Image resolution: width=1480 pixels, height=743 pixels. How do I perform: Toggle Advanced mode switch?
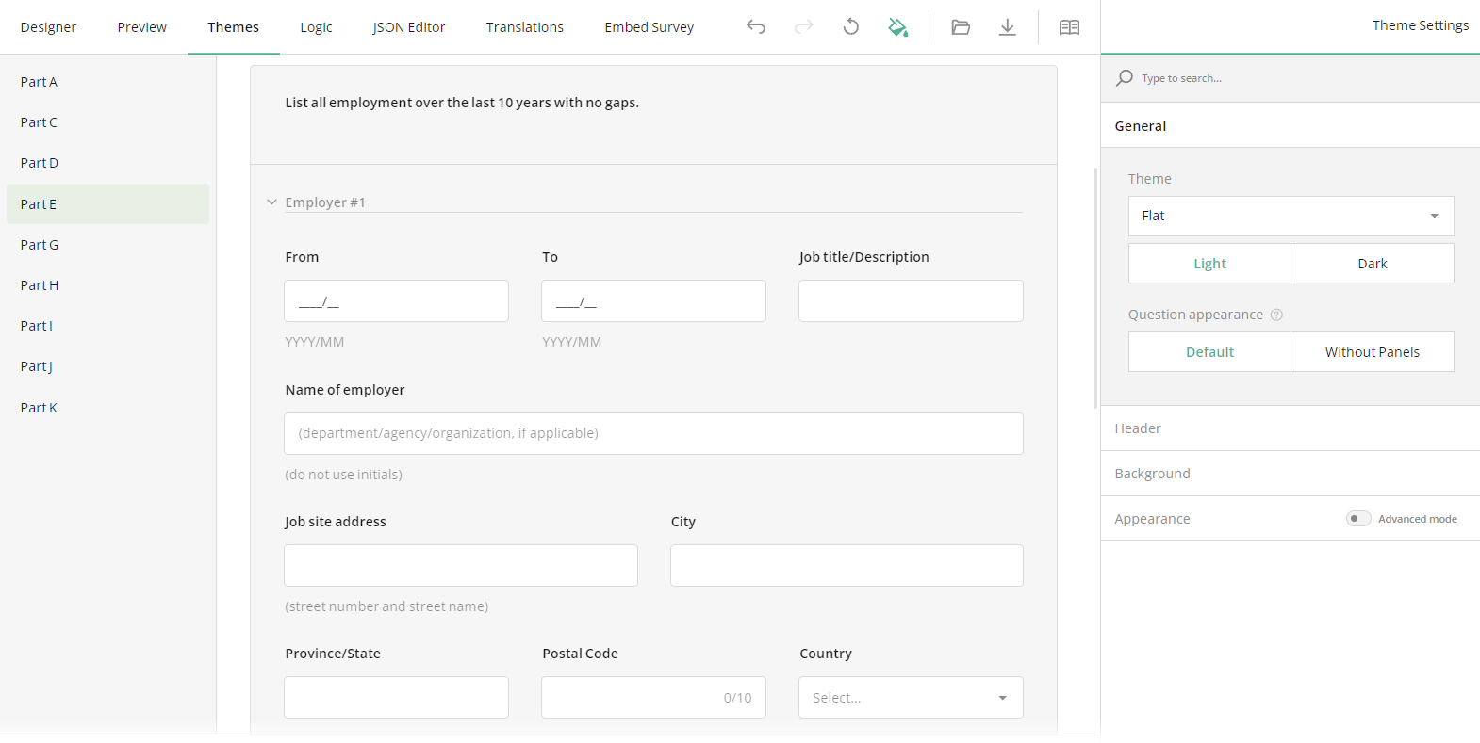pos(1358,519)
